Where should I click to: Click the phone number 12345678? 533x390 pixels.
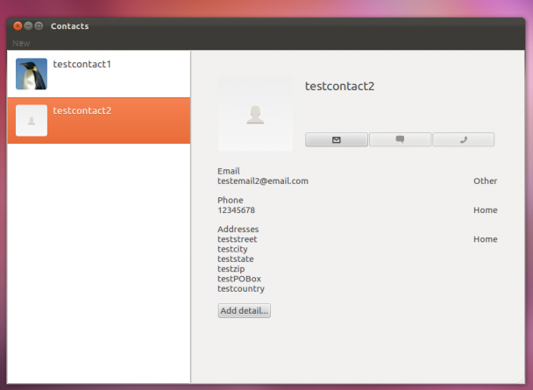point(236,210)
